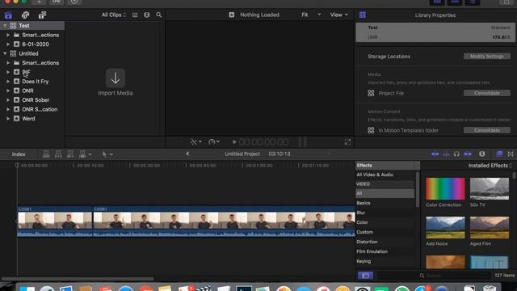Open the viewer View options menu
Screen dimensions: 517x291
339,15
